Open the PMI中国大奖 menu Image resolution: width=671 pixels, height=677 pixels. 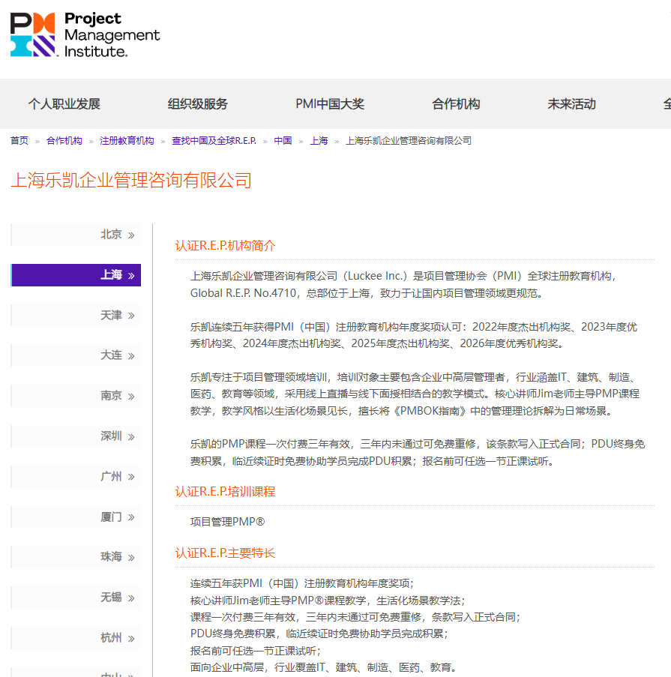[x=330, y=104]
